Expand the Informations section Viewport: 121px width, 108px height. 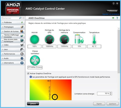click(13, 63)
